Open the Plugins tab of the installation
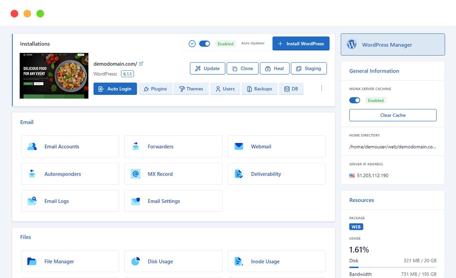Screen dimensions: 456x278 coord(155,89)
